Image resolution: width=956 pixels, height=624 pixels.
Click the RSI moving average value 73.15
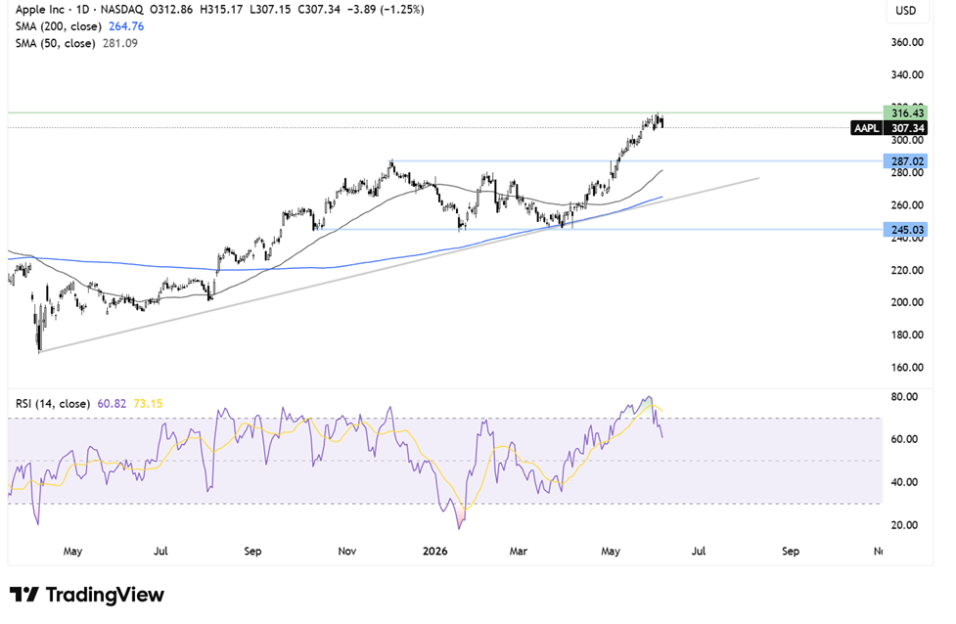point(148,403)
